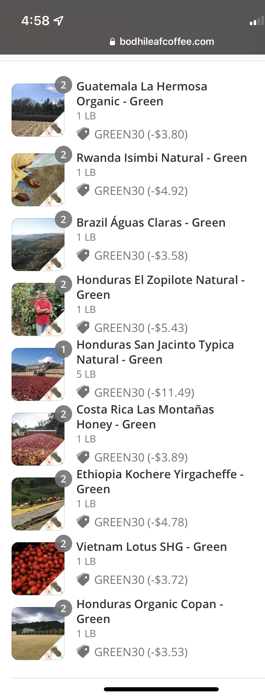265x698 pixels.
Task: Open Guatemala La Hermosa Organic product image
Action: (38, 110)
